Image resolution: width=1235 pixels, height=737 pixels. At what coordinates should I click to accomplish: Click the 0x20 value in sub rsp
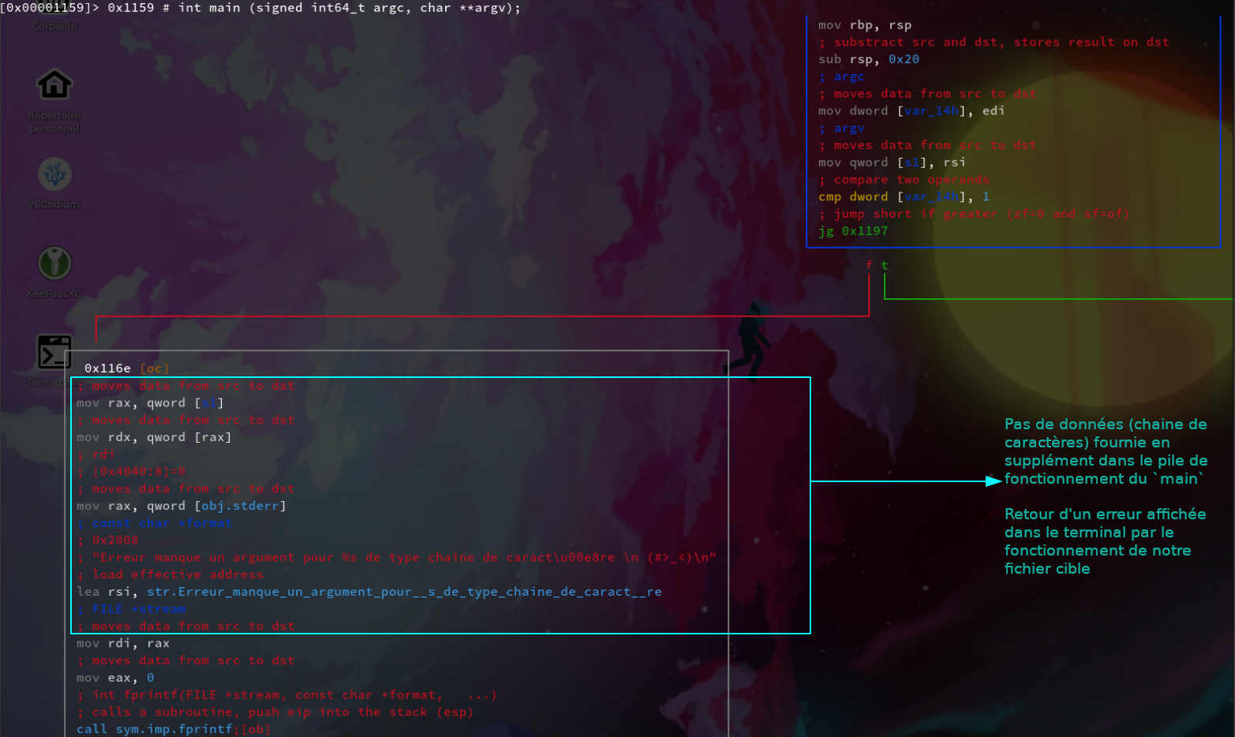904,59
